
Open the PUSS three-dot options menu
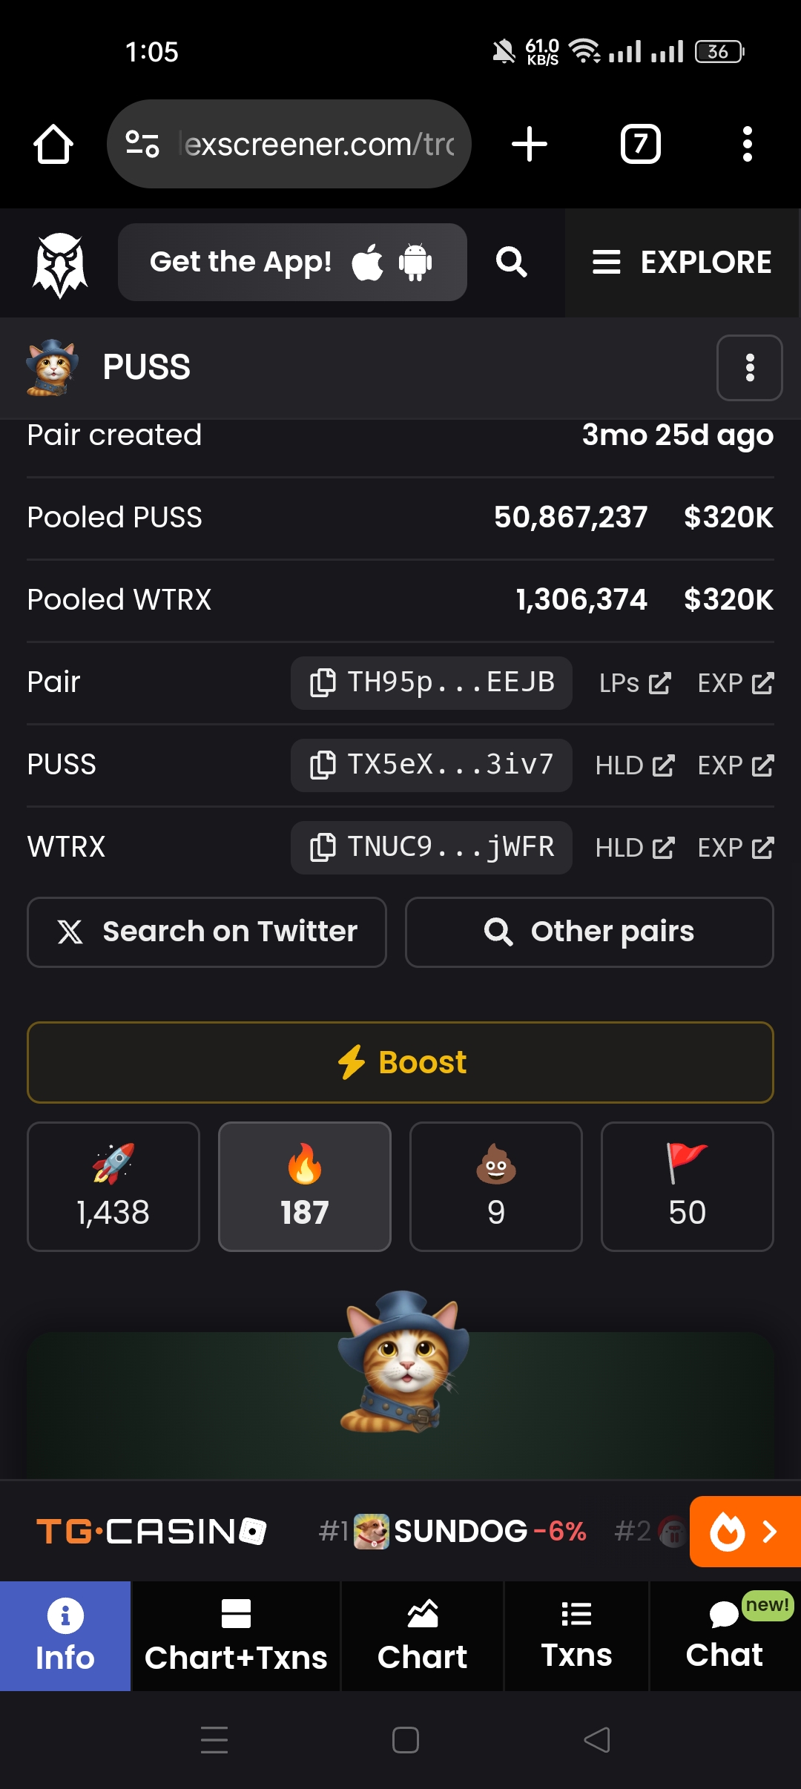(x=749, y=368)
